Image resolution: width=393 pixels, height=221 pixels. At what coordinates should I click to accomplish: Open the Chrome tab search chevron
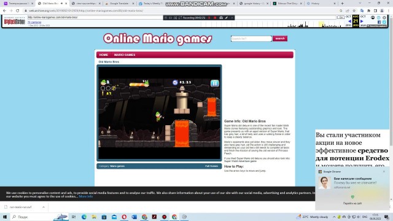[x=360, y=3]
